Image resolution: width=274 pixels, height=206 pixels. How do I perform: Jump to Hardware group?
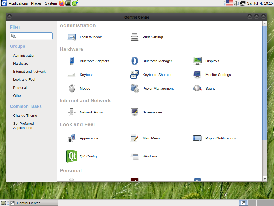[x=21, y=63]
